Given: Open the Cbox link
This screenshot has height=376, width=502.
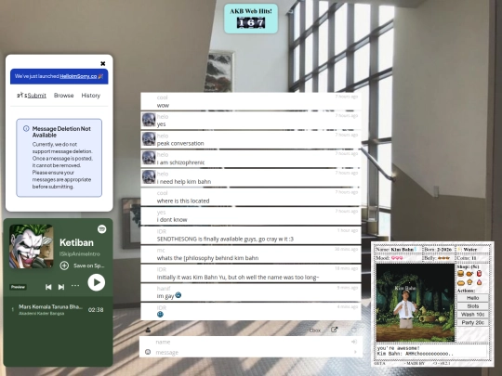Looking at the screenshot, I should [x=315, y=331].
